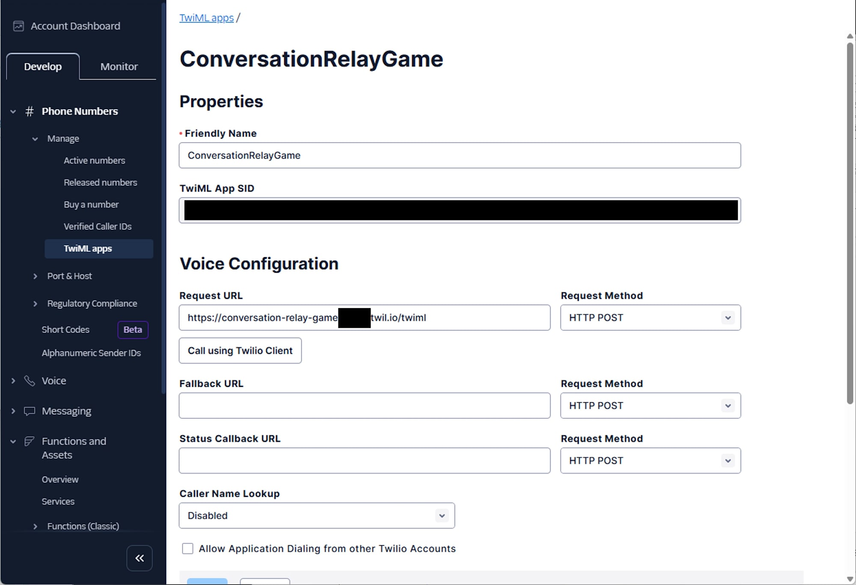Open Active numbers in sidebar
The image size is (856, 585).
[x=95, y=160]
